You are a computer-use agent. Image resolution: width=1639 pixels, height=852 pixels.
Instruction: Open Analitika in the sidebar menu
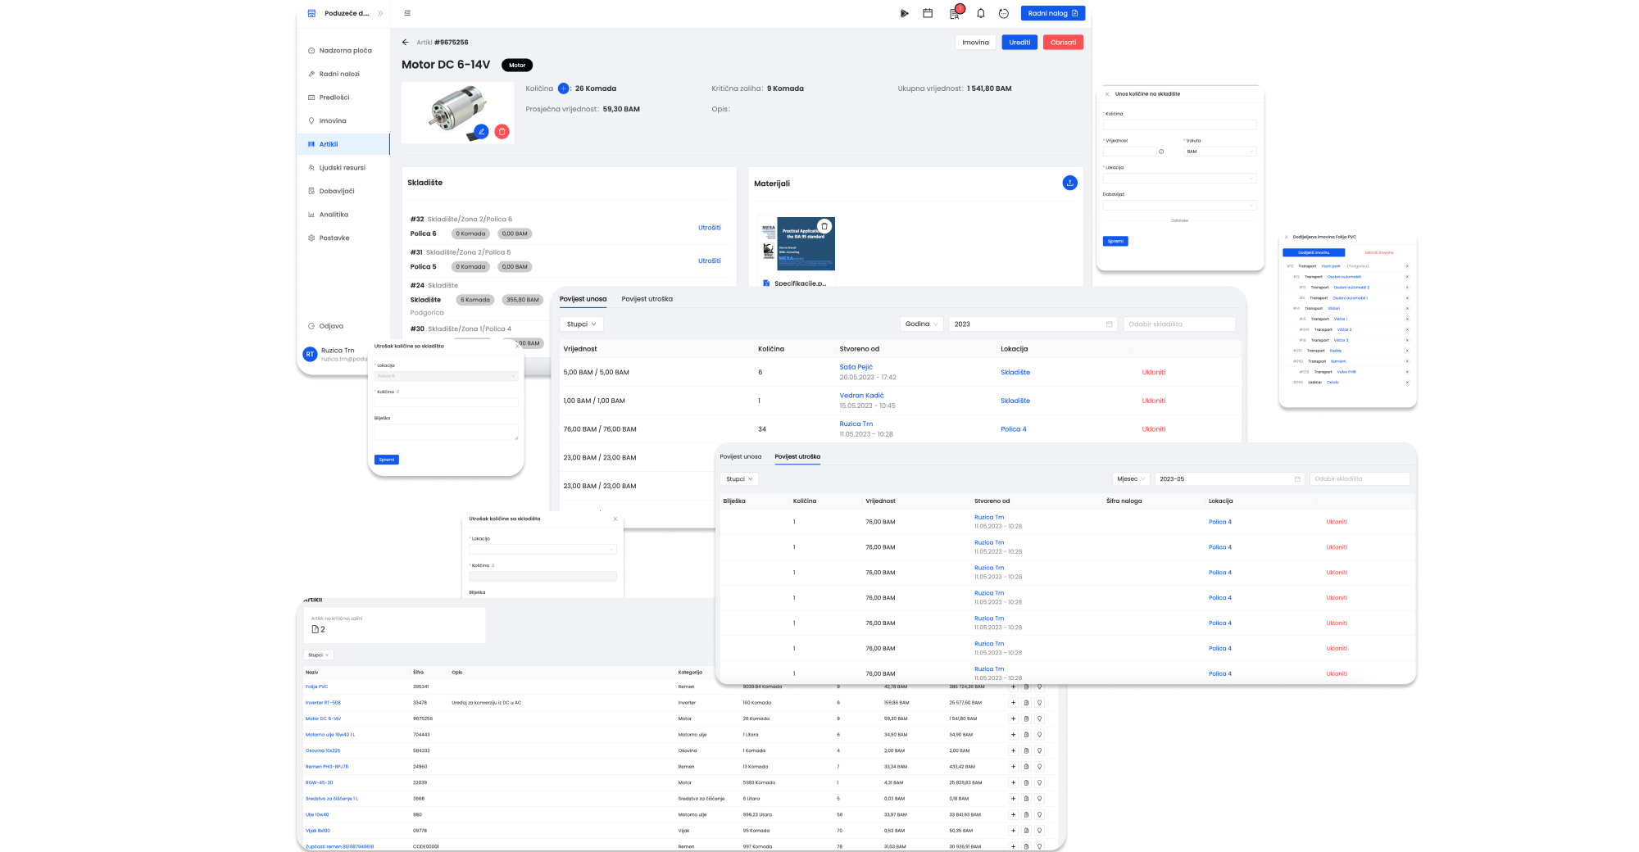pos(334,215)
